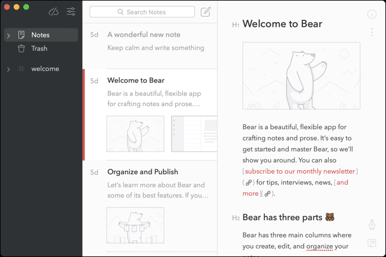Create a new note with compose icon
Viewport: 386px width, 257px height.
pos(205,11)
